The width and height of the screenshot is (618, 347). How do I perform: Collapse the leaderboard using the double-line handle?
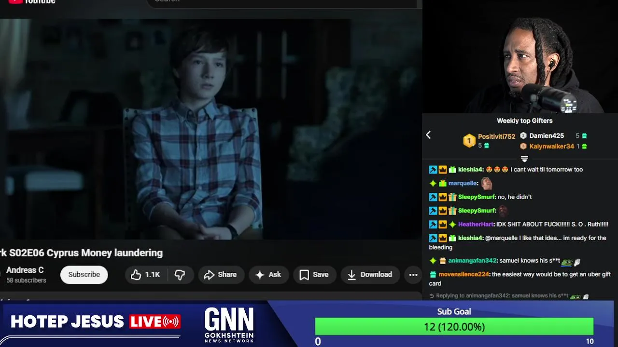point(524,159)
